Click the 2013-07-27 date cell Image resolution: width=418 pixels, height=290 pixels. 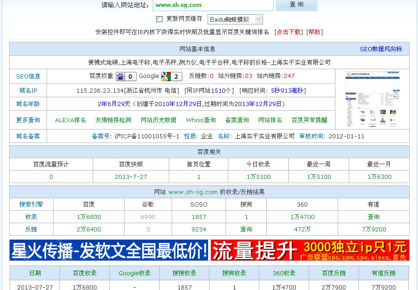click(35, 287)
